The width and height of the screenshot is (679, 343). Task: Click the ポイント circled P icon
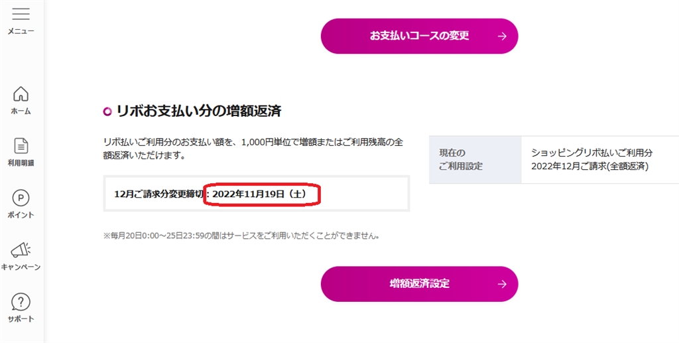pyautogui.click(x=21, y=198)
